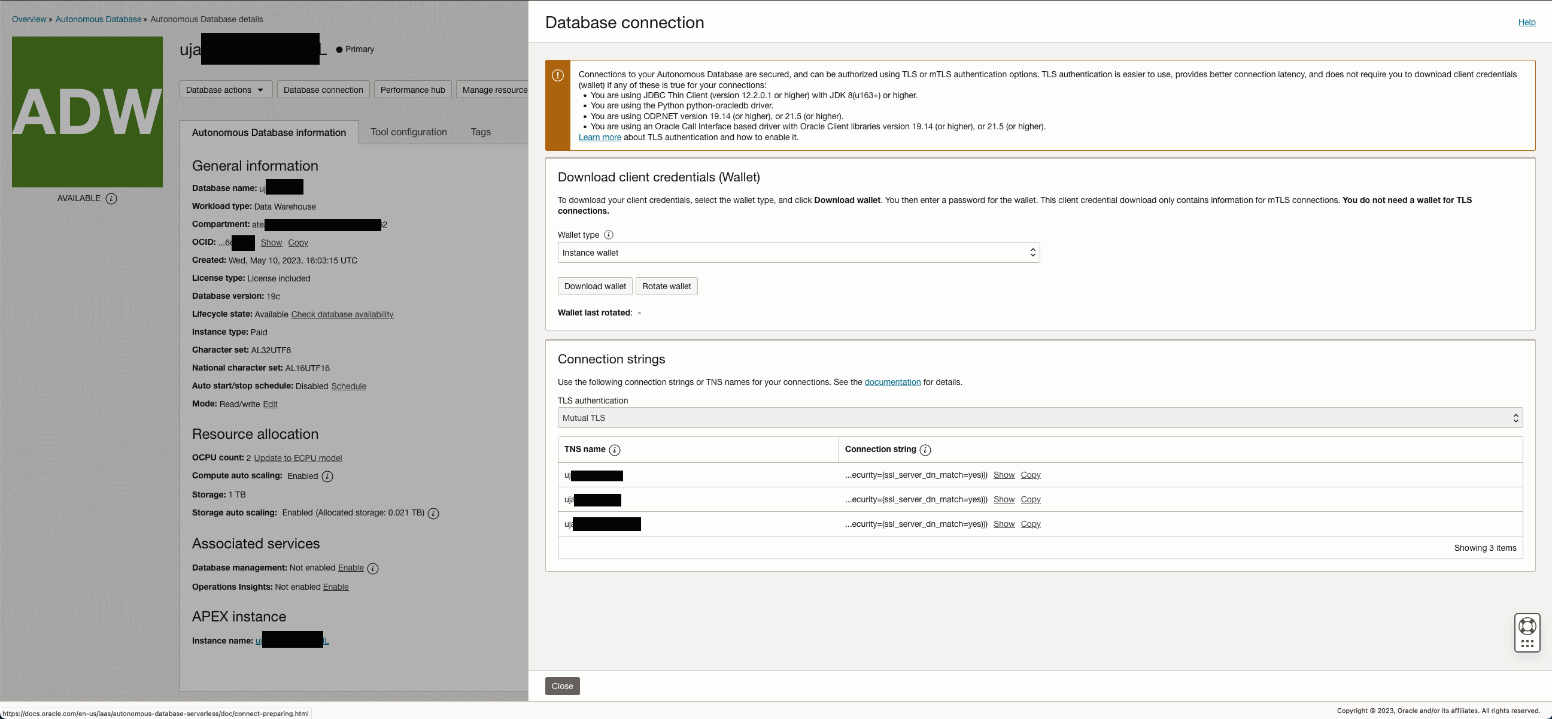The image size is (1552, 719).
Task: Show the first TNS connection string
Action: coord(1004,475)
